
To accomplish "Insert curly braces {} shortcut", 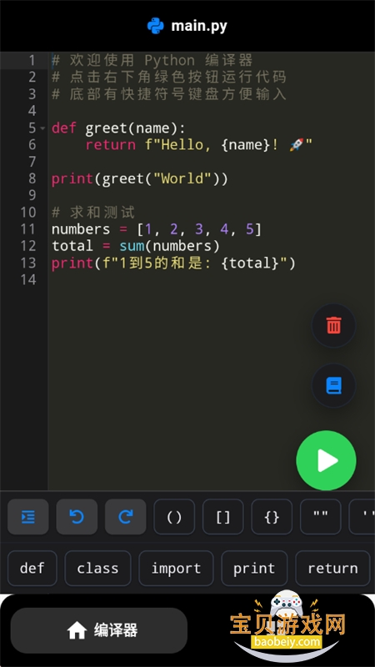I will coord(272,517).
